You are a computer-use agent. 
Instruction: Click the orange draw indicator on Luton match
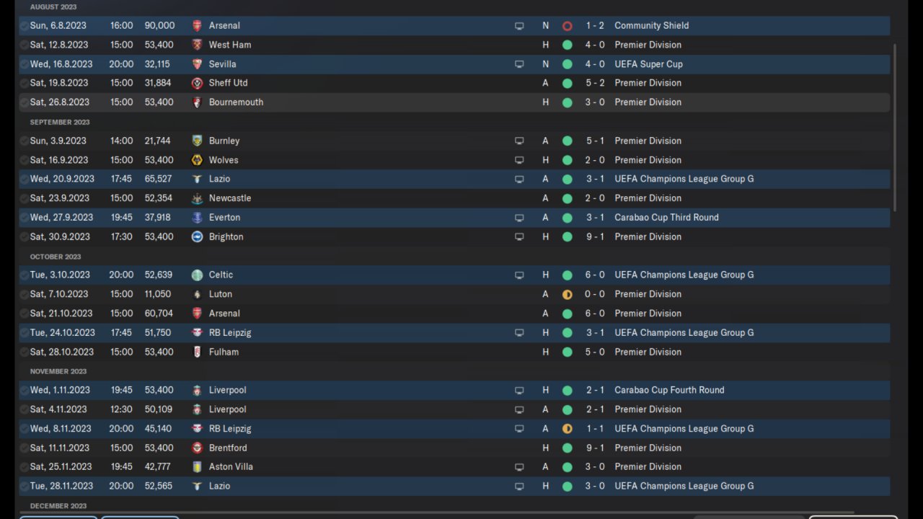[x=567, y=294]
